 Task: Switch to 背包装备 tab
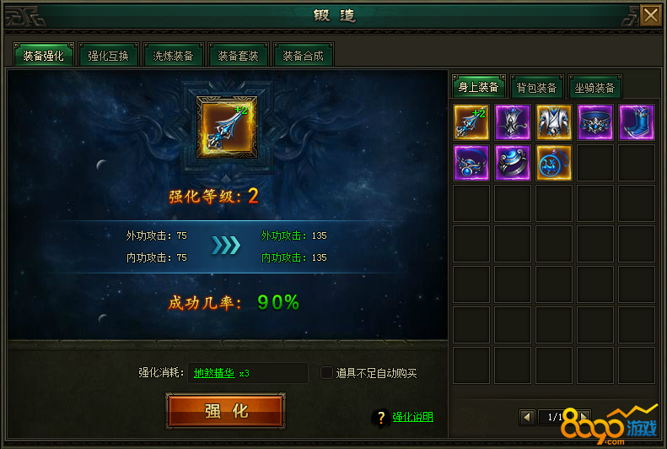[x=537, y=87]
